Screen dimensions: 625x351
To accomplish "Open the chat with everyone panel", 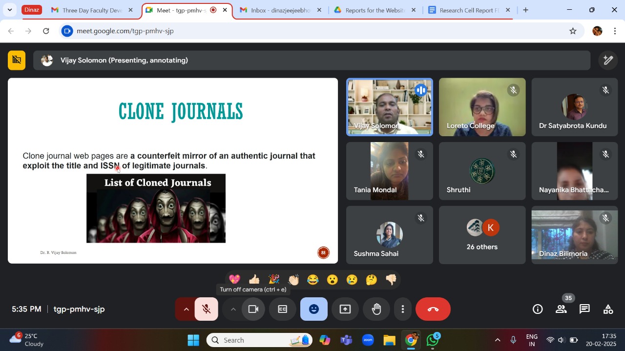I will [584, 309].
